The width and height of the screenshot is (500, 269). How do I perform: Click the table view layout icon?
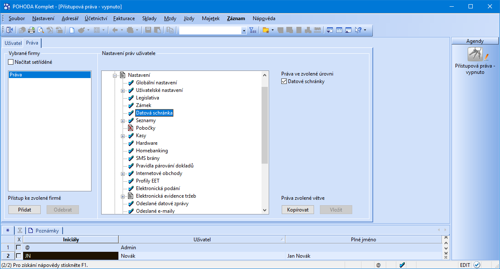(x=339, y=30)
